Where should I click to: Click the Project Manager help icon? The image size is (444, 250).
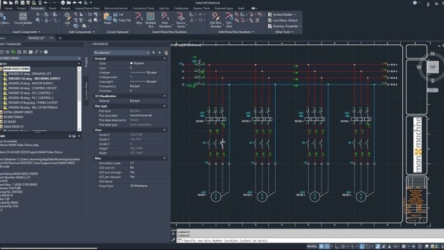[x=46, y=52]
